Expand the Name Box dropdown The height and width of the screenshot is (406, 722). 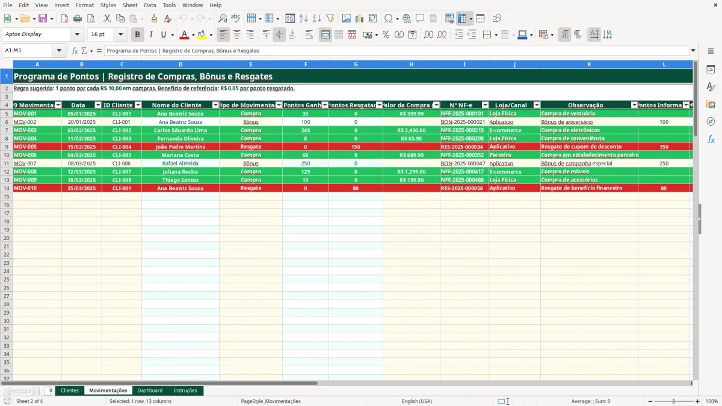click(60, 51)
